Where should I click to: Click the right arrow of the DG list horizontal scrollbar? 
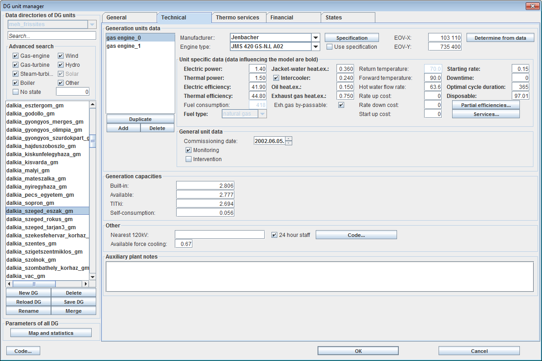coord(86,284)
